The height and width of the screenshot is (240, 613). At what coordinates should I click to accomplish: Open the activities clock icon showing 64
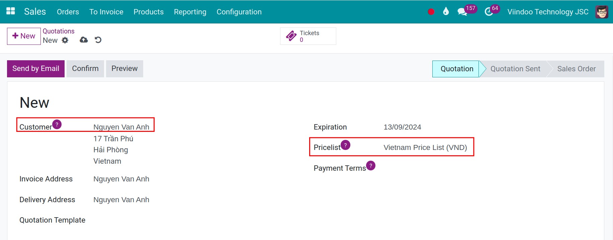click(489, 12)
